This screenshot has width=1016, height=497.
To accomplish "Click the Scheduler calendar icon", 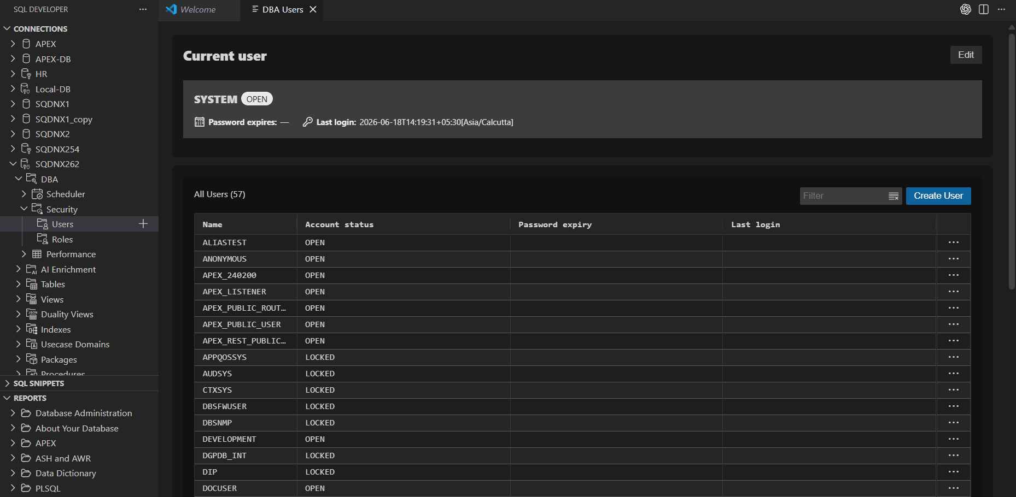I will coord(37,194).
